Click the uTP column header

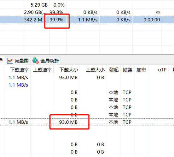coord(162,70)
